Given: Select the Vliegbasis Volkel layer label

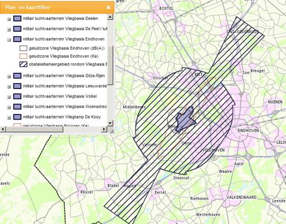Looking at the screenshot, I should point(60,96).
